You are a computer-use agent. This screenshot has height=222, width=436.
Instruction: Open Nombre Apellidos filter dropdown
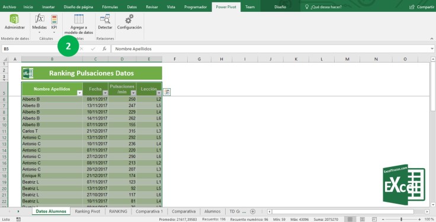pos(79,93)
